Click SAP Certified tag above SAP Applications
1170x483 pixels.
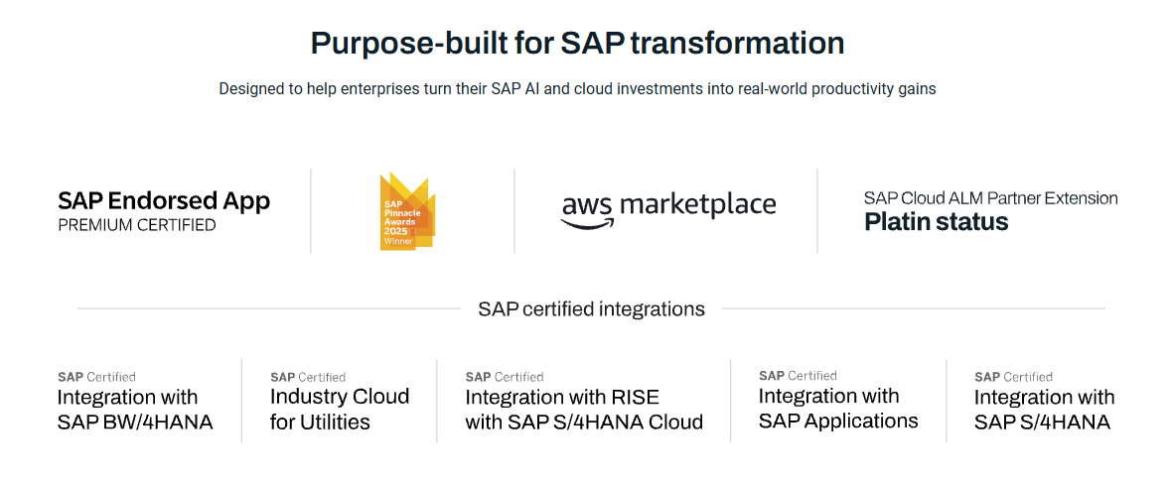[x=798, y=376]
